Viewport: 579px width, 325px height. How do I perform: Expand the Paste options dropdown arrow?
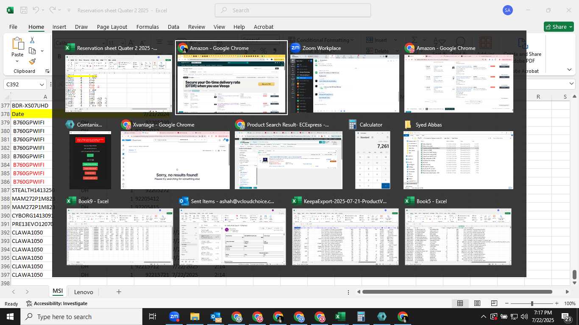click(17, 61)
